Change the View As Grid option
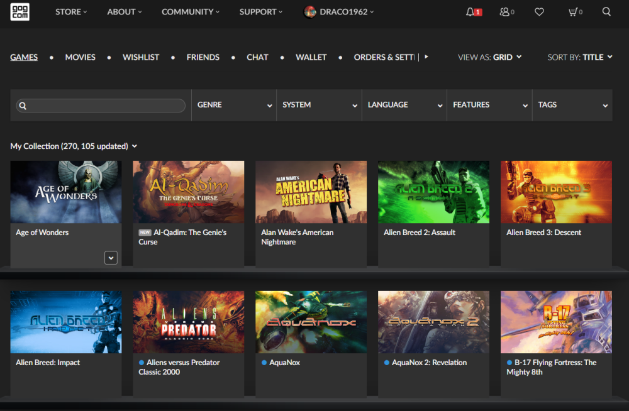Screen dimensions: 629x411 490,57
